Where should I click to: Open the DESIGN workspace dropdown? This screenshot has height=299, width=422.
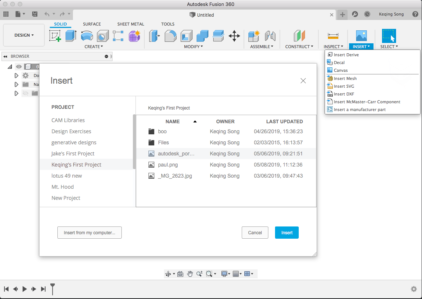click(24, 35)
